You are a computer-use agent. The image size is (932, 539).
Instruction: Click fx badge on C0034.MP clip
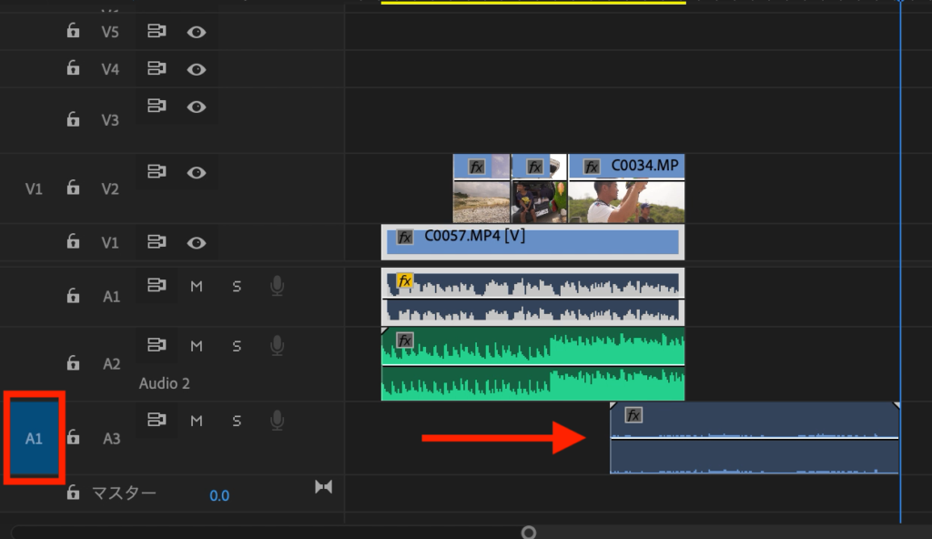tap(592, 168)
